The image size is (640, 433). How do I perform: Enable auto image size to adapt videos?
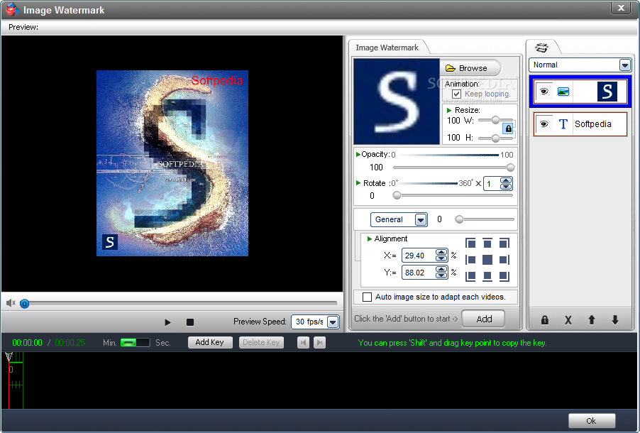point(367,297)
